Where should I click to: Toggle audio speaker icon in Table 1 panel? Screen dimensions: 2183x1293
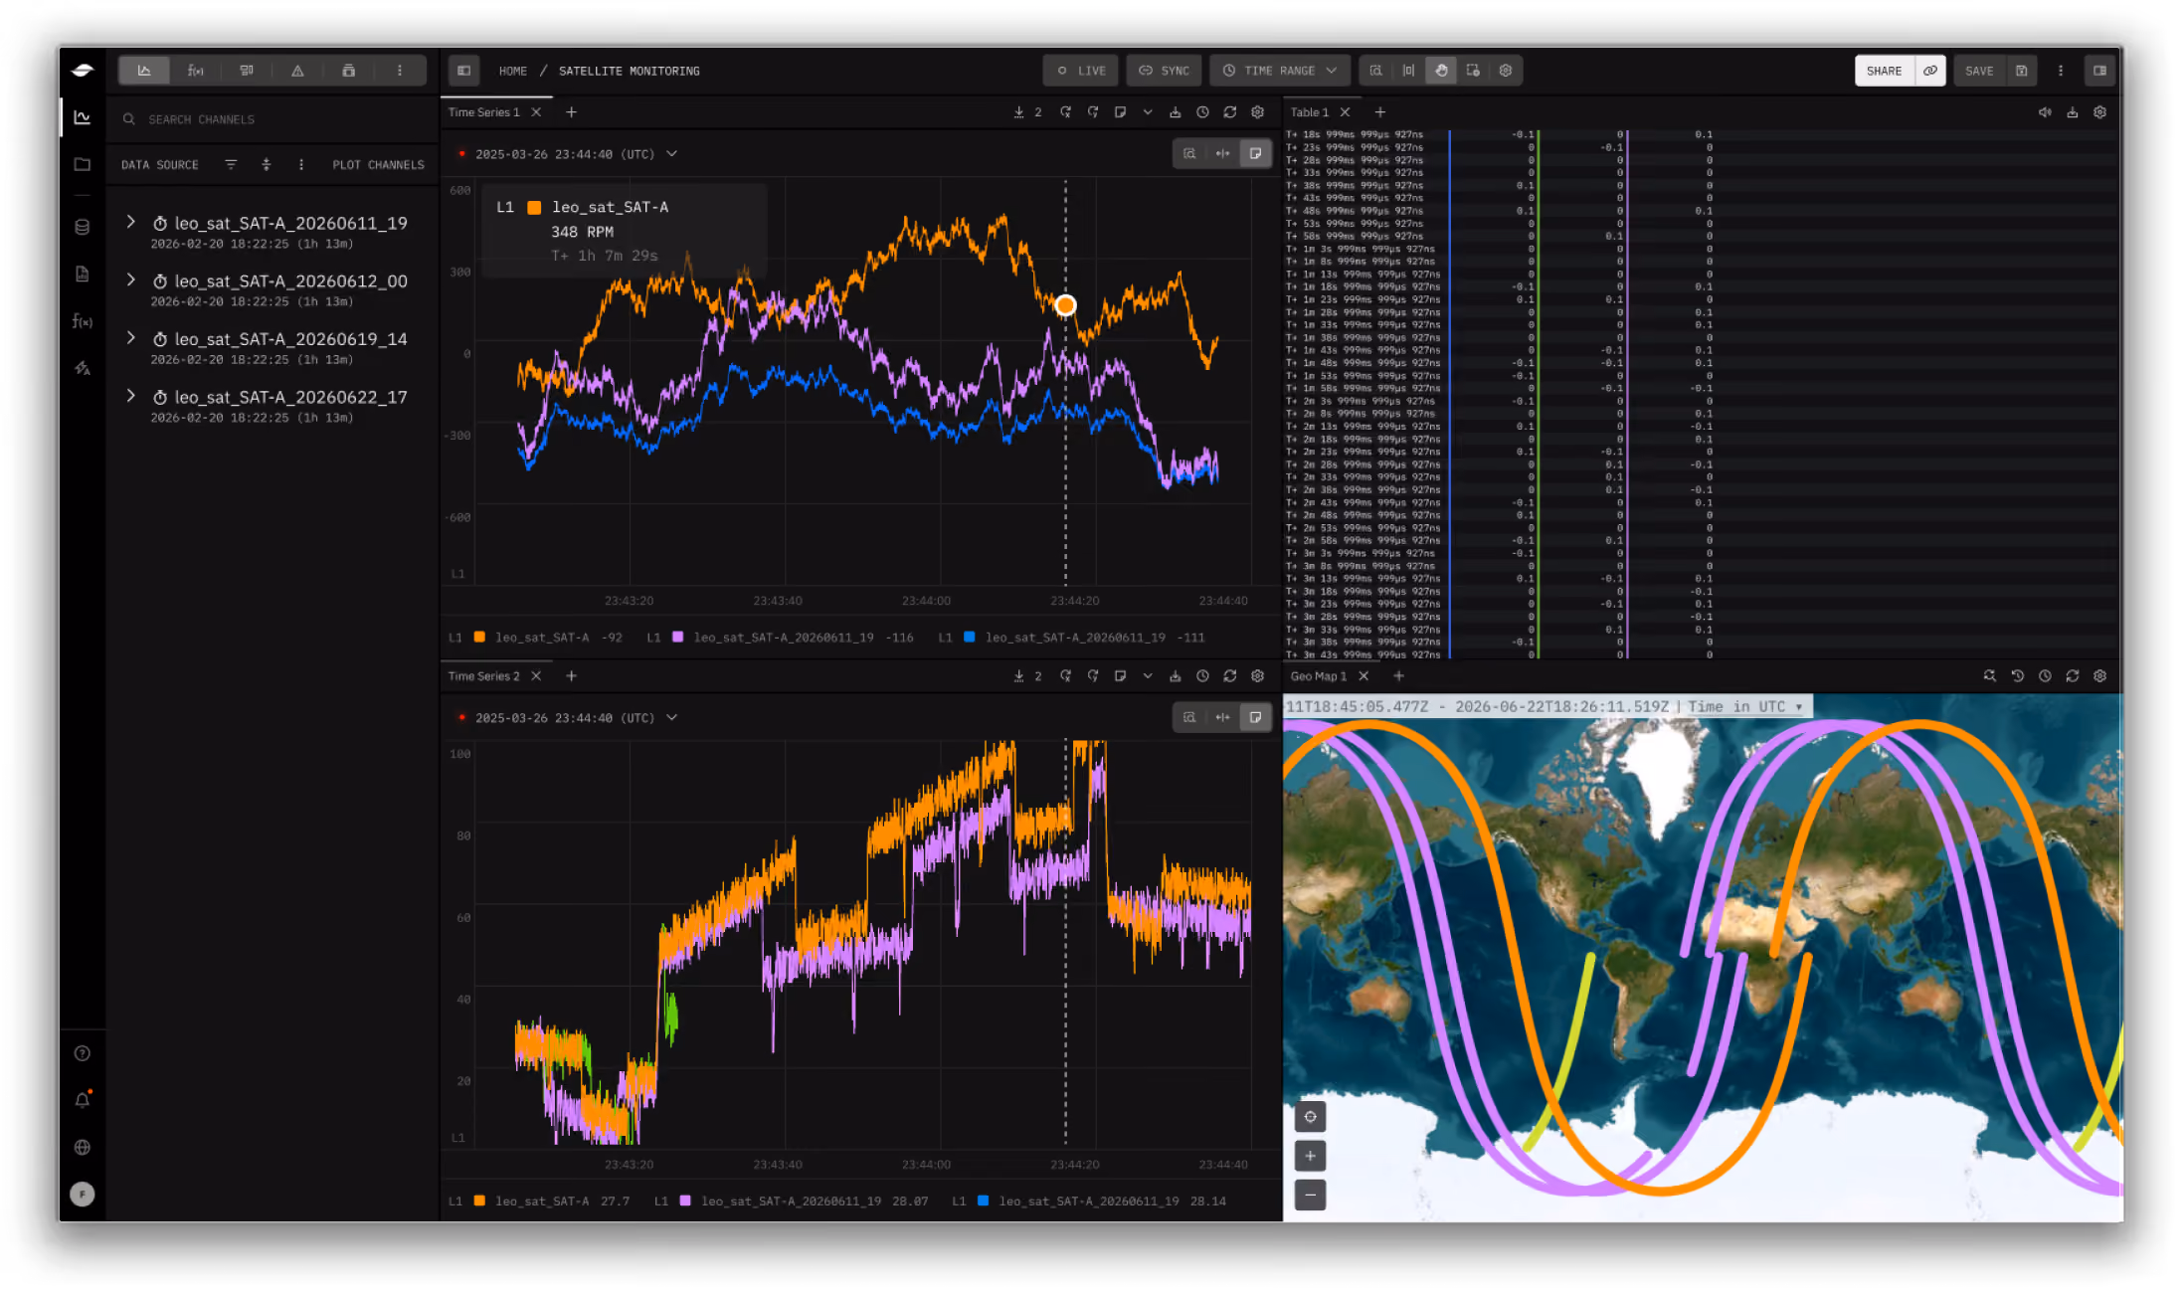2045,112
